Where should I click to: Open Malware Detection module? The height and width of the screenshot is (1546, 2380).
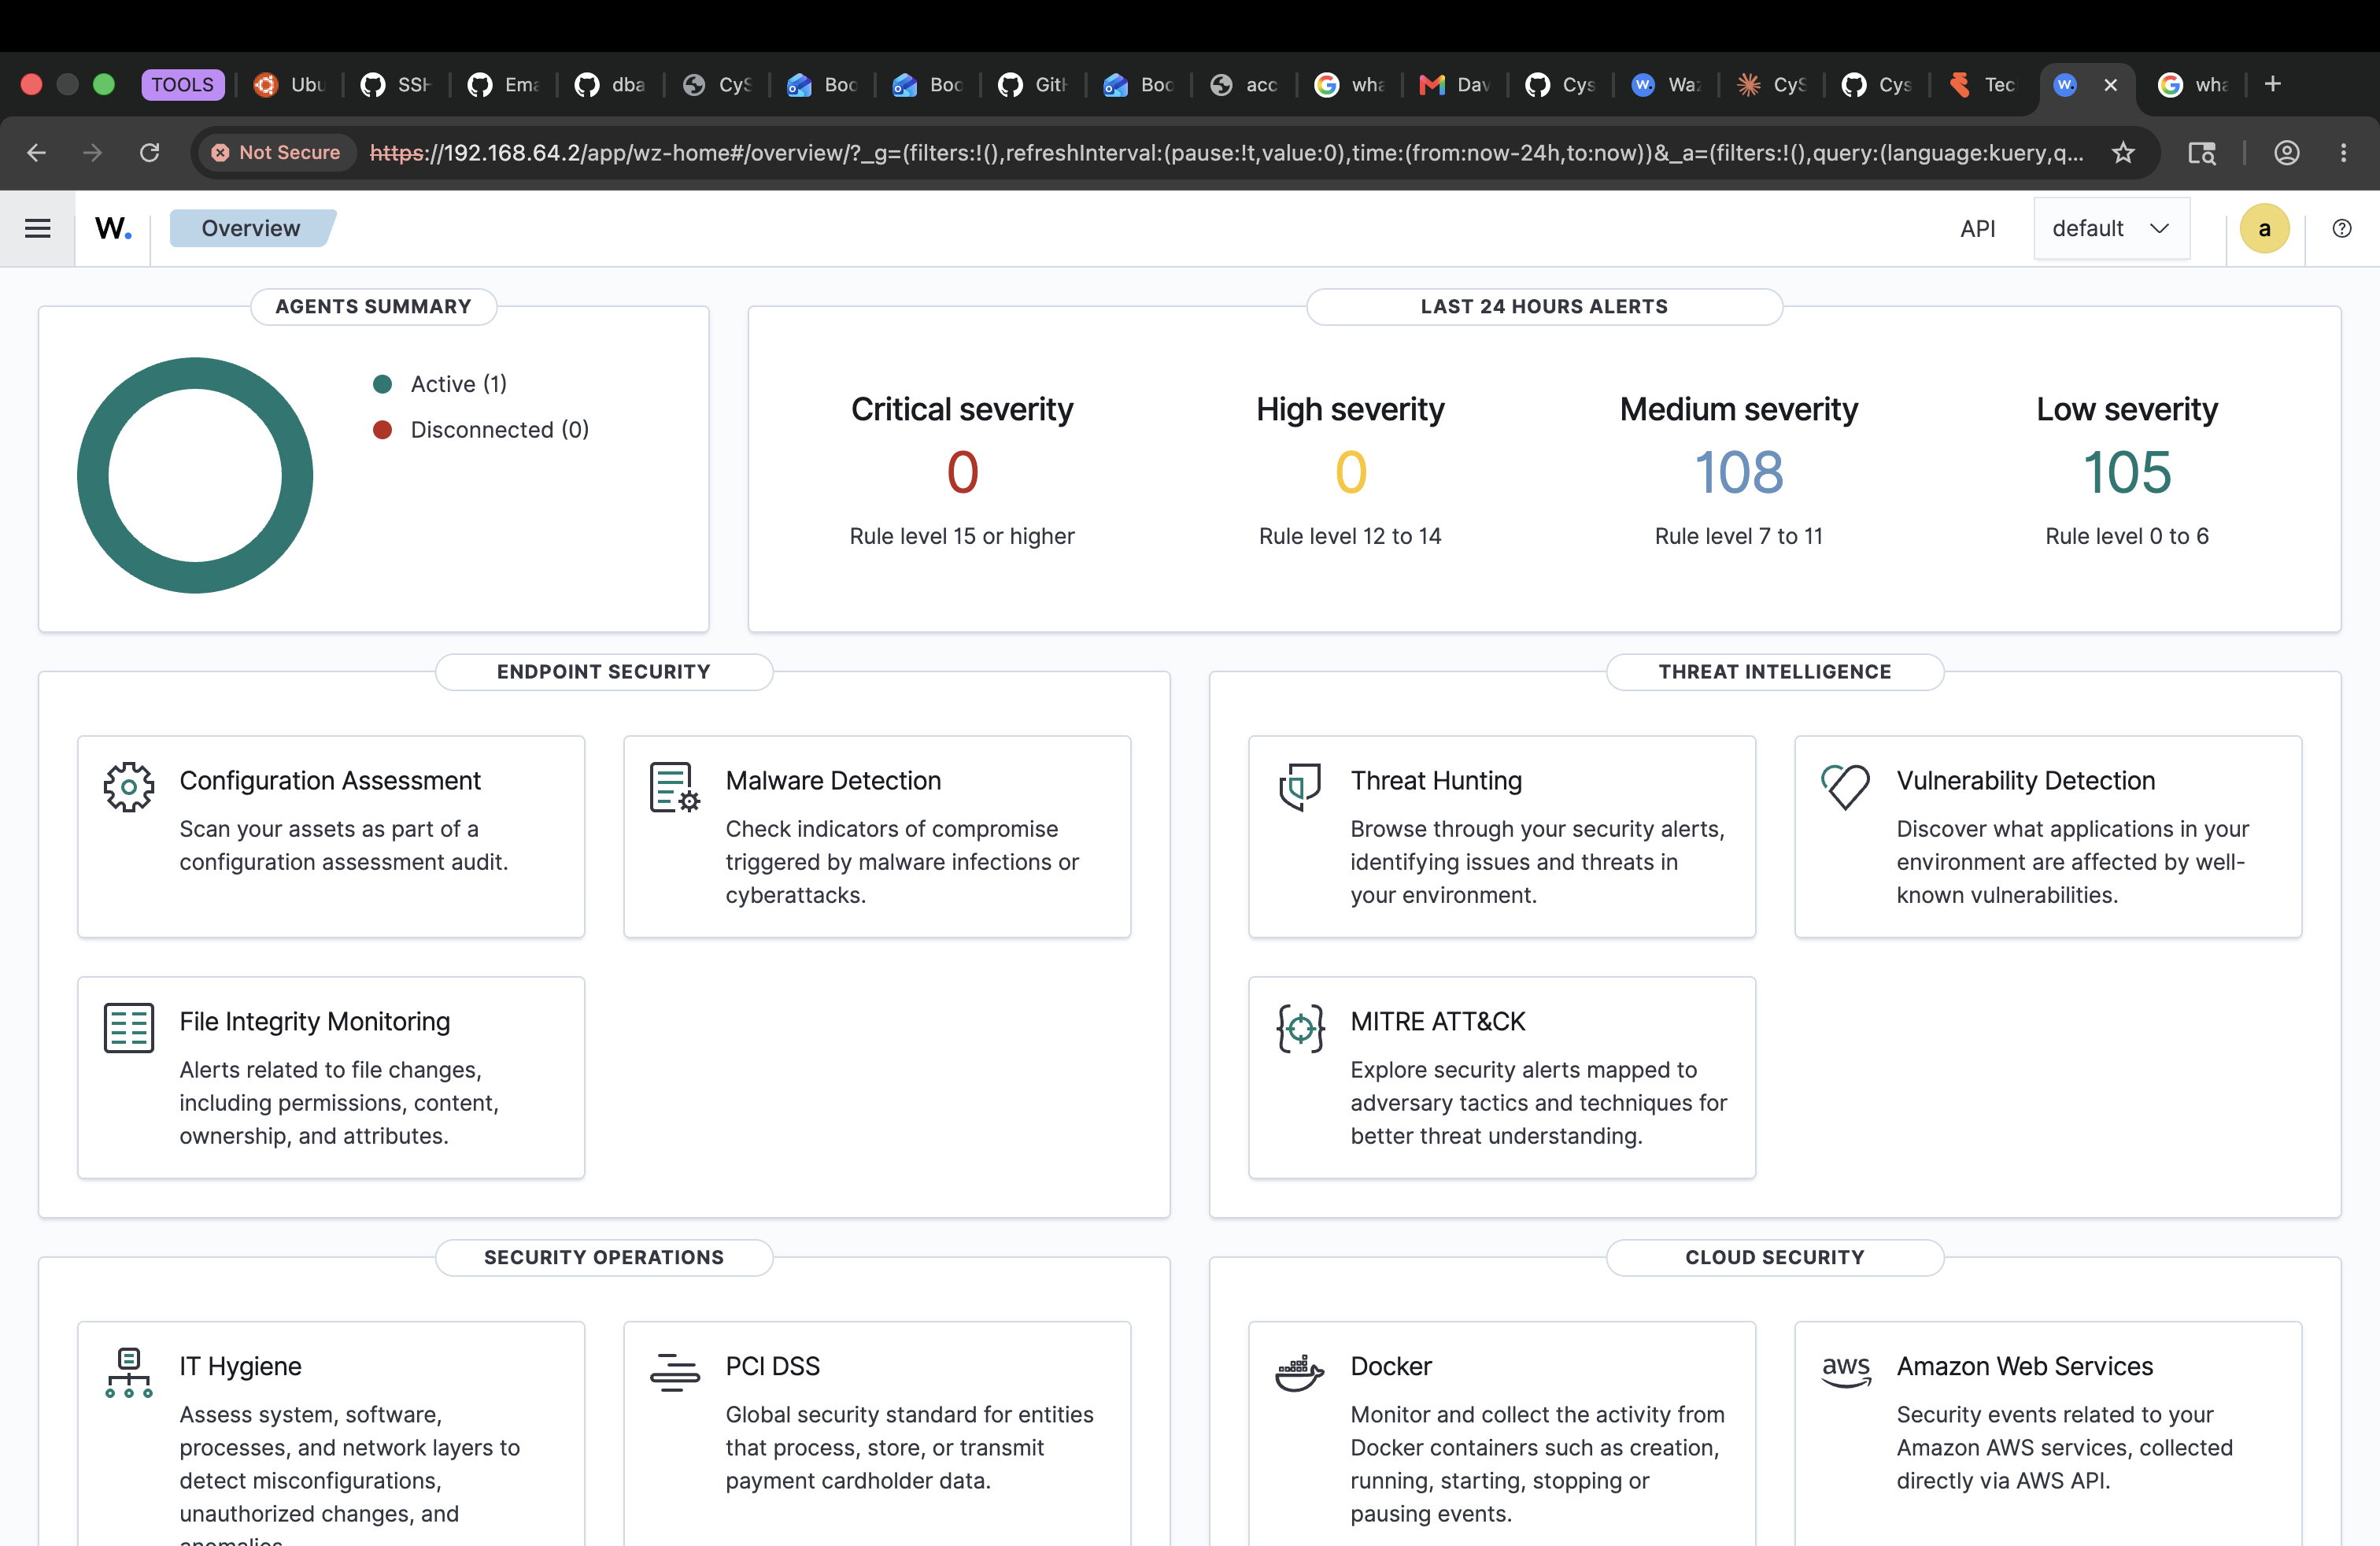pyautogui.click(x=877, y=836)
